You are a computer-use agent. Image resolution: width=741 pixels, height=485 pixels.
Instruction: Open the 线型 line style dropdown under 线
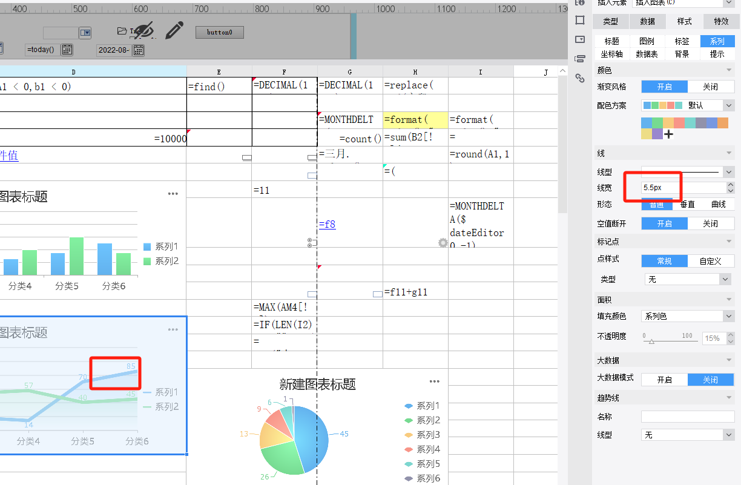tap(688, 172)
